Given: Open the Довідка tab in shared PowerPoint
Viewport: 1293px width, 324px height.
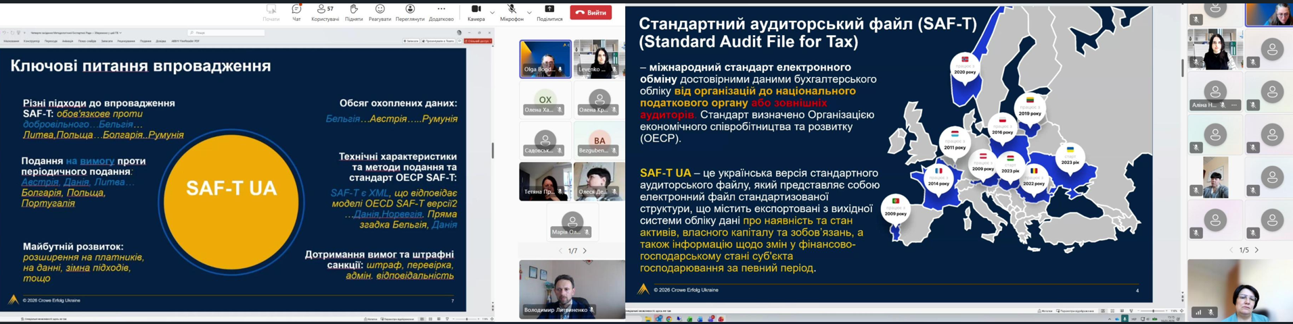Looking at the screenshot, I should (x=161, y=41).
